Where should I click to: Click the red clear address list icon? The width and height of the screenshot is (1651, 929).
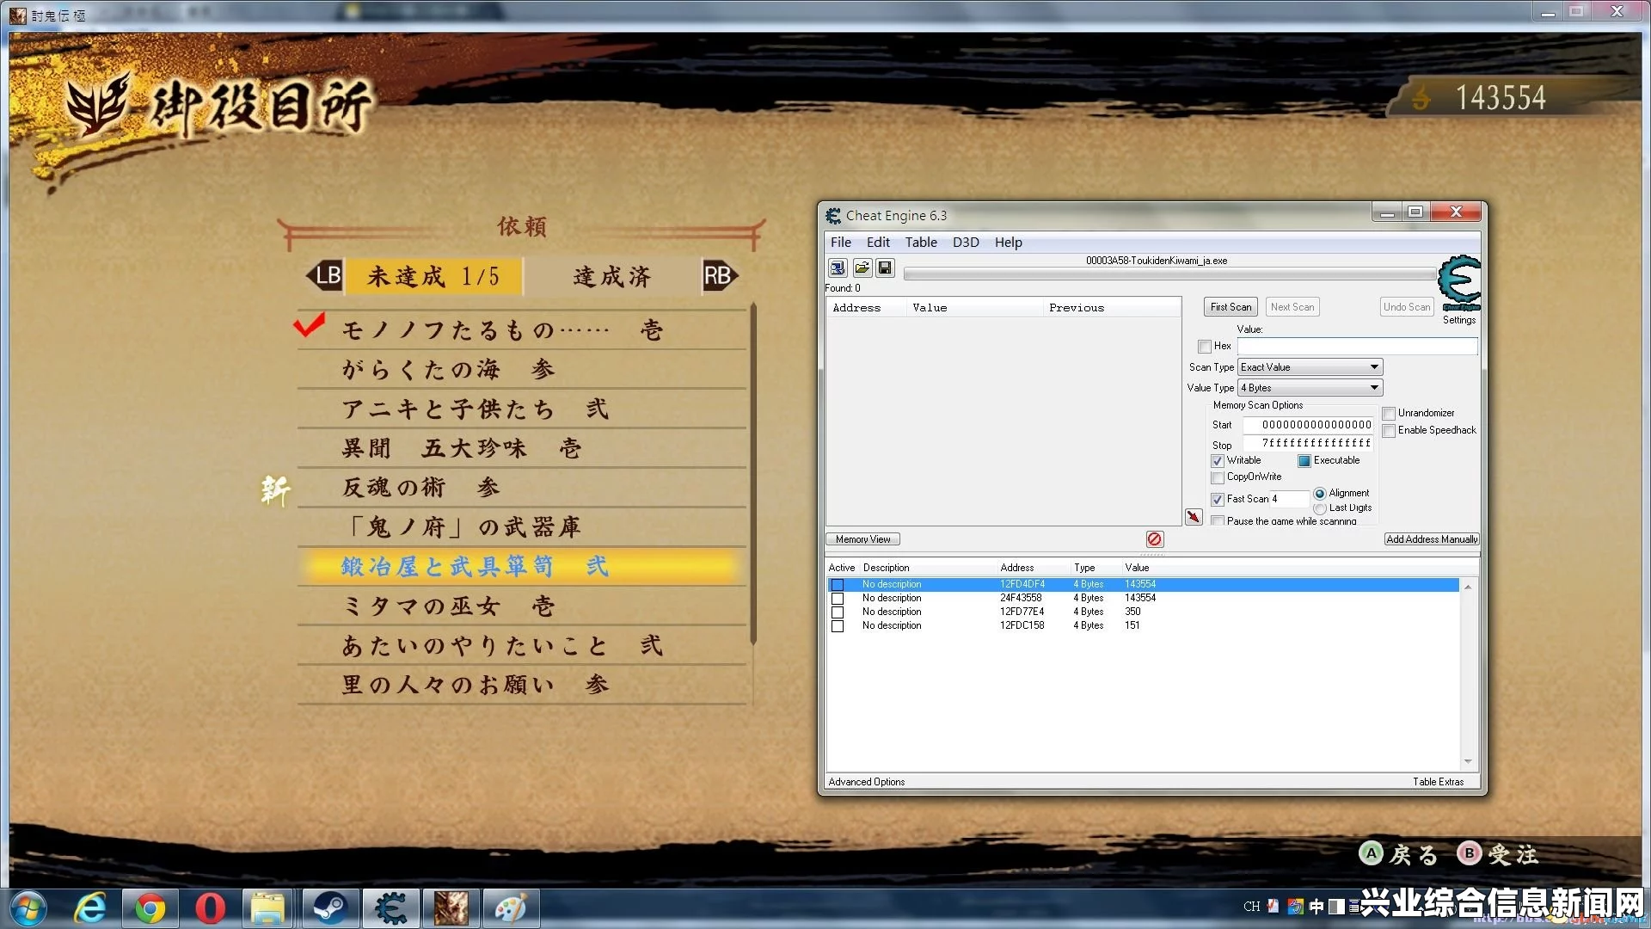tap(1155, 539)
